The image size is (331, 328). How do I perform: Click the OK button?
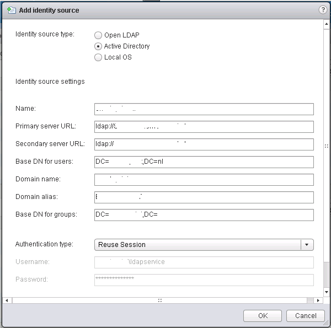coord(263,316)
